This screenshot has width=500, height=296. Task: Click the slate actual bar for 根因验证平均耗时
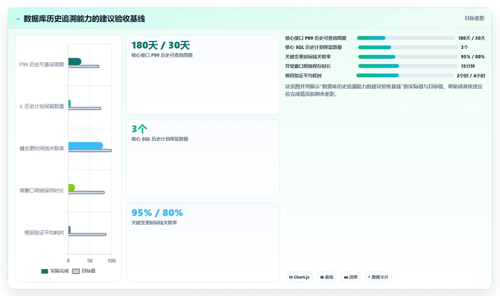click(x=69, y=230)
